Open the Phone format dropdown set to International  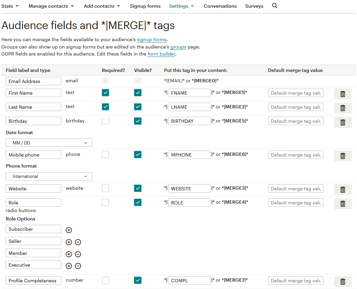pyautogui.click(x=49, y=176)
